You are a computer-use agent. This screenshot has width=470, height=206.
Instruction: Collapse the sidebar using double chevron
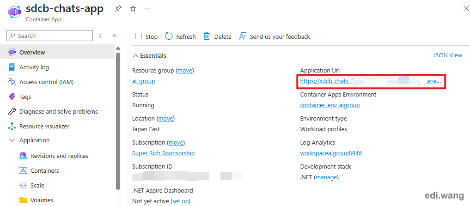tap(114, 36)
